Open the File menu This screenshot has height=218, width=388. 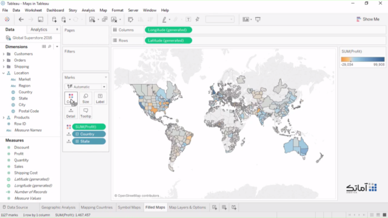pos(5,10)
